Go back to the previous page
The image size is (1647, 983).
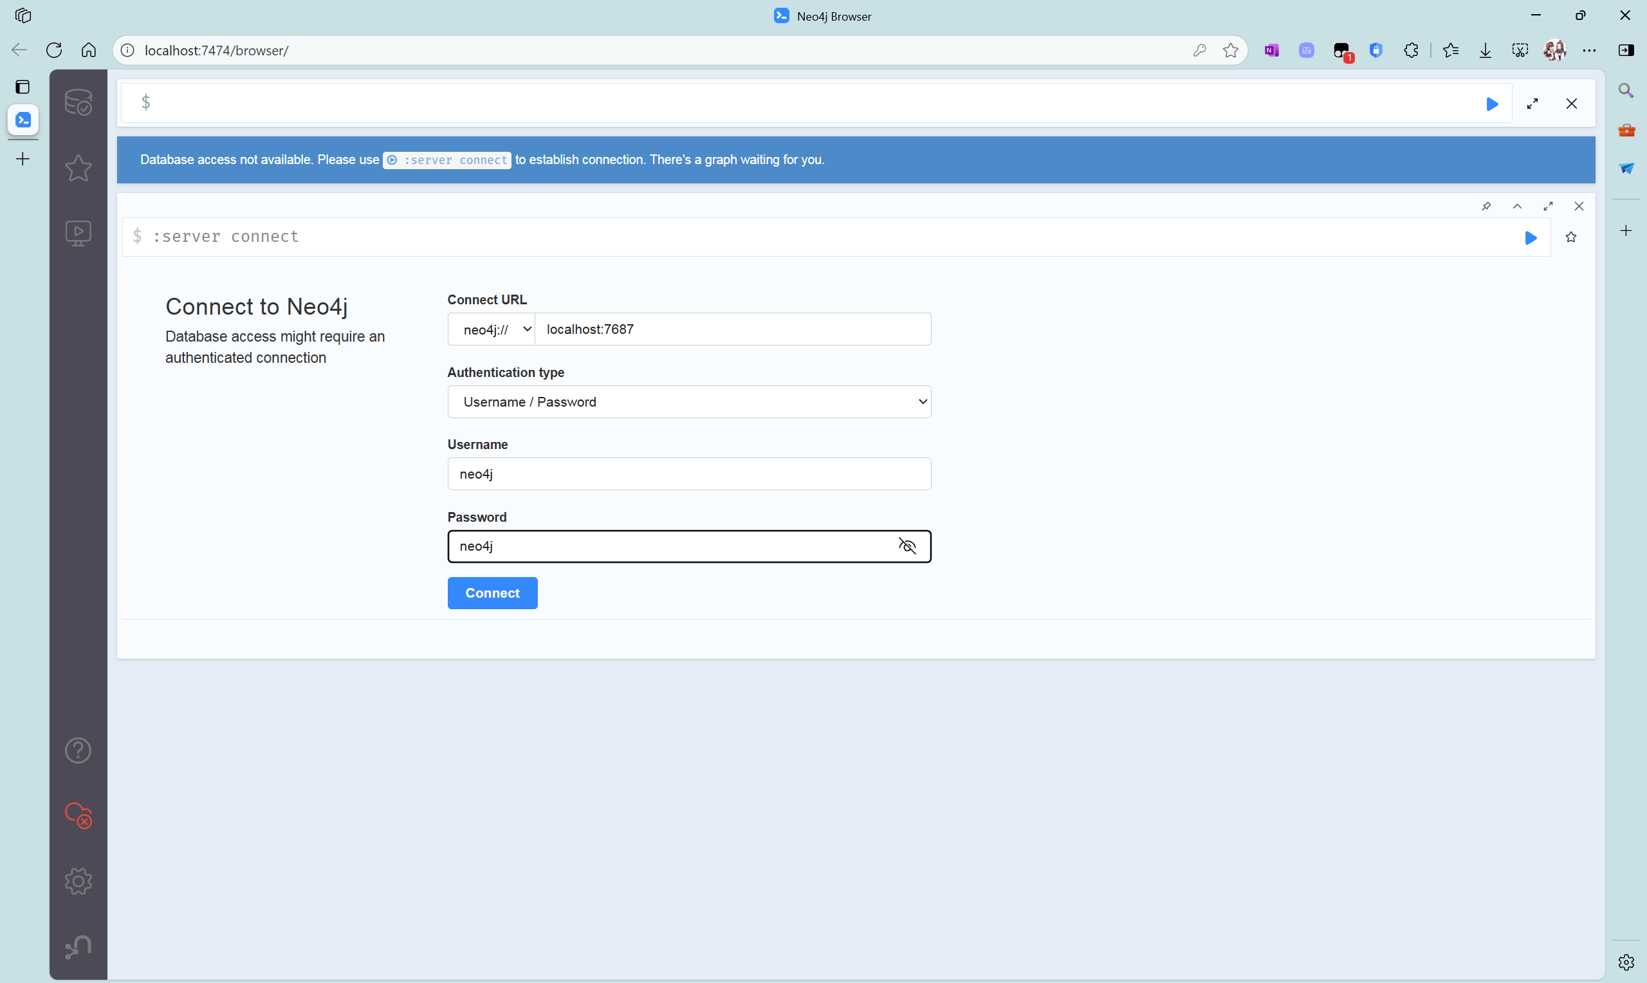[19, 50]
